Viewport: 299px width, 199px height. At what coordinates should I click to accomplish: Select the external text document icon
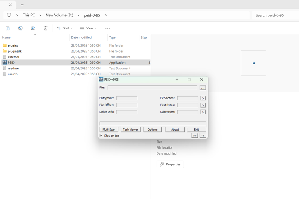point(5,57)
